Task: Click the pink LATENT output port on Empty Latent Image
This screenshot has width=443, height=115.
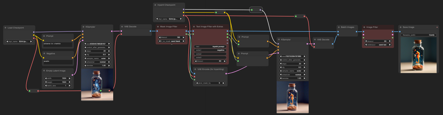Action: 72,75
